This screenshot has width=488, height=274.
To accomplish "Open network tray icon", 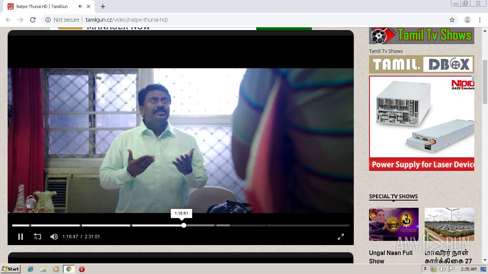I will [433, 269].
